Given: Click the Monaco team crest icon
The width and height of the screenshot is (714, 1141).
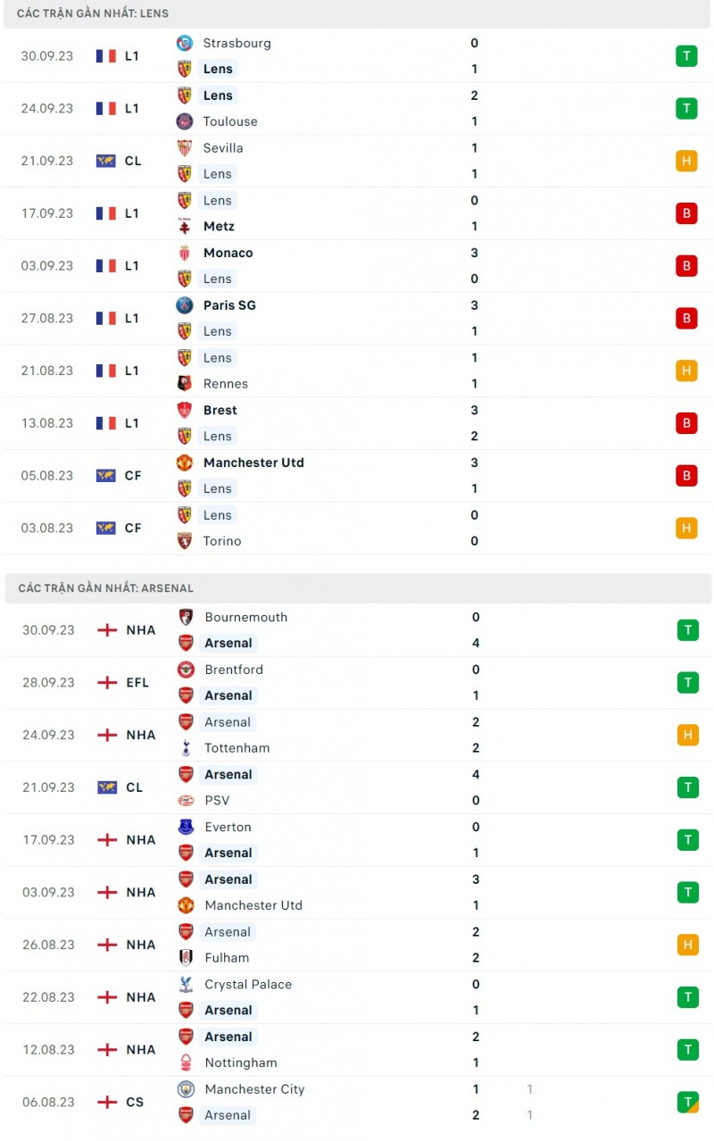Looking at the screenshot, I should click(185, 253).
